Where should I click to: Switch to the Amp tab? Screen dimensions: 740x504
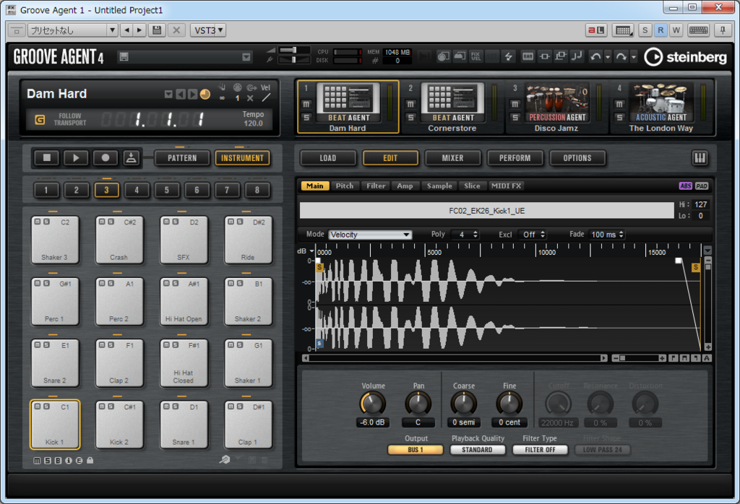(x=405, y=186)
